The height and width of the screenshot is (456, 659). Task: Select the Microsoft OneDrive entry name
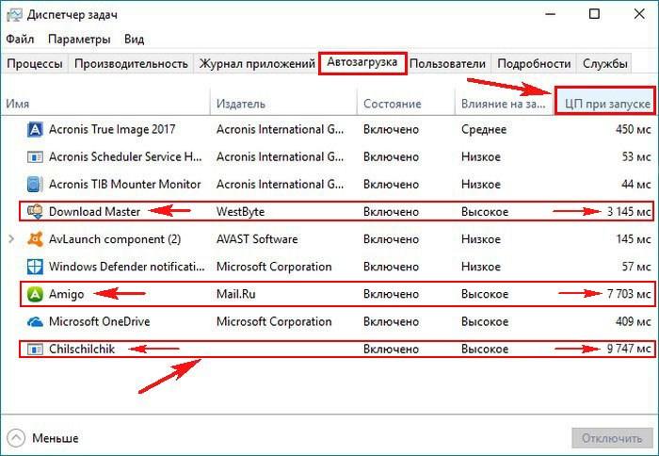[99, 322]
